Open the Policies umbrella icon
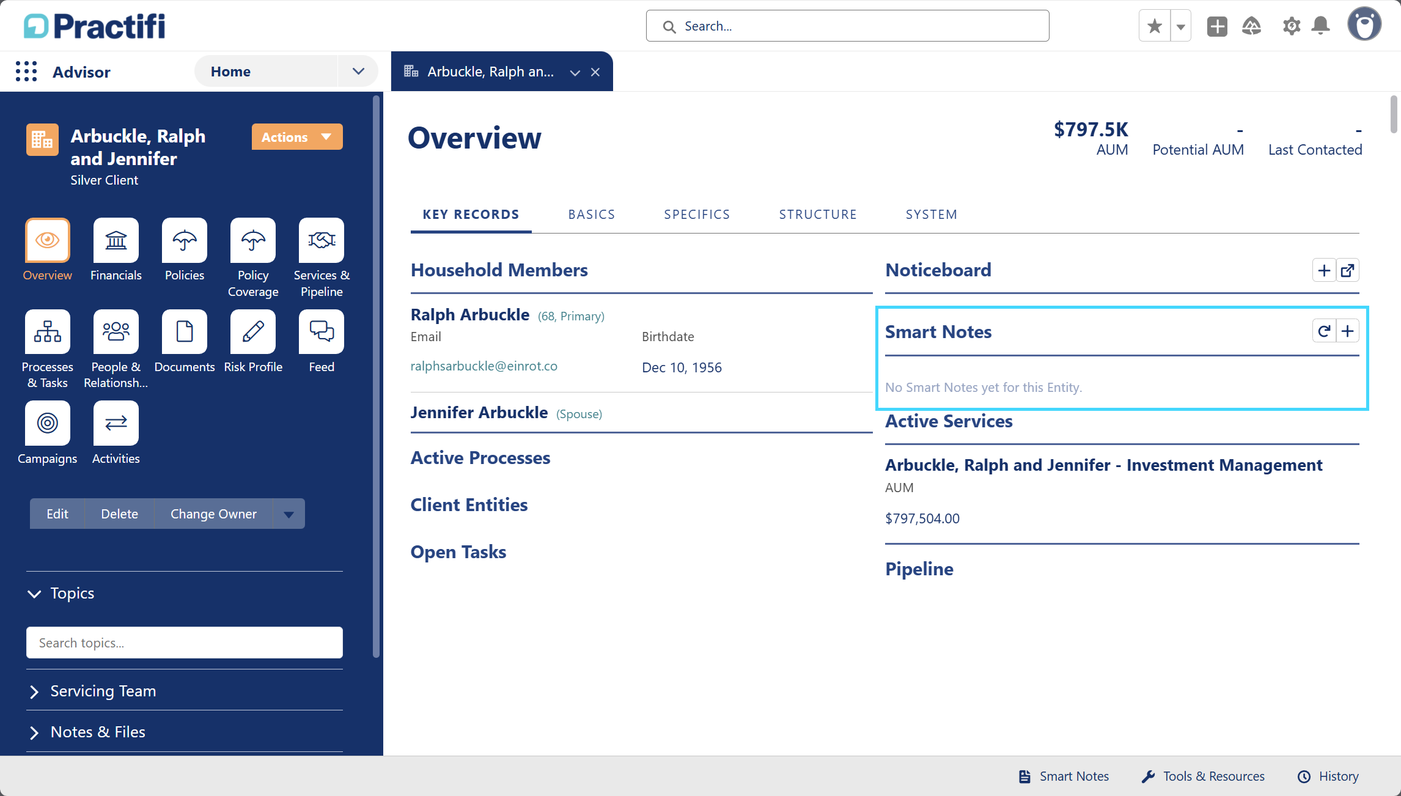The width and height of the screenshot is (1401, 796). [x=185, y=240]
